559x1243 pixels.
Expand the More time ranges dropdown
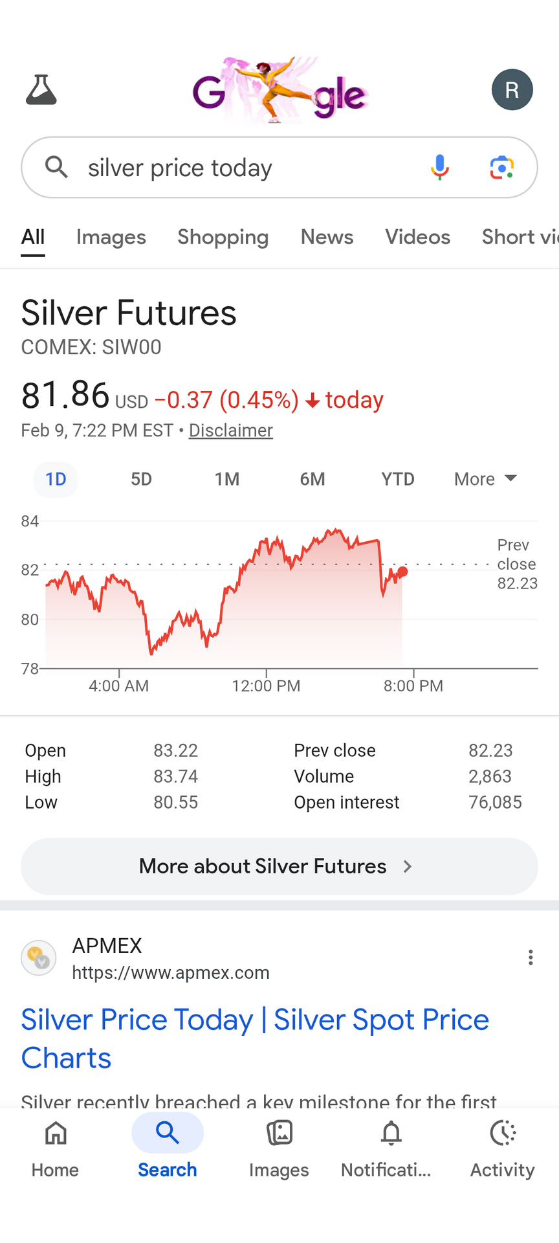click(x=485, y=479)
